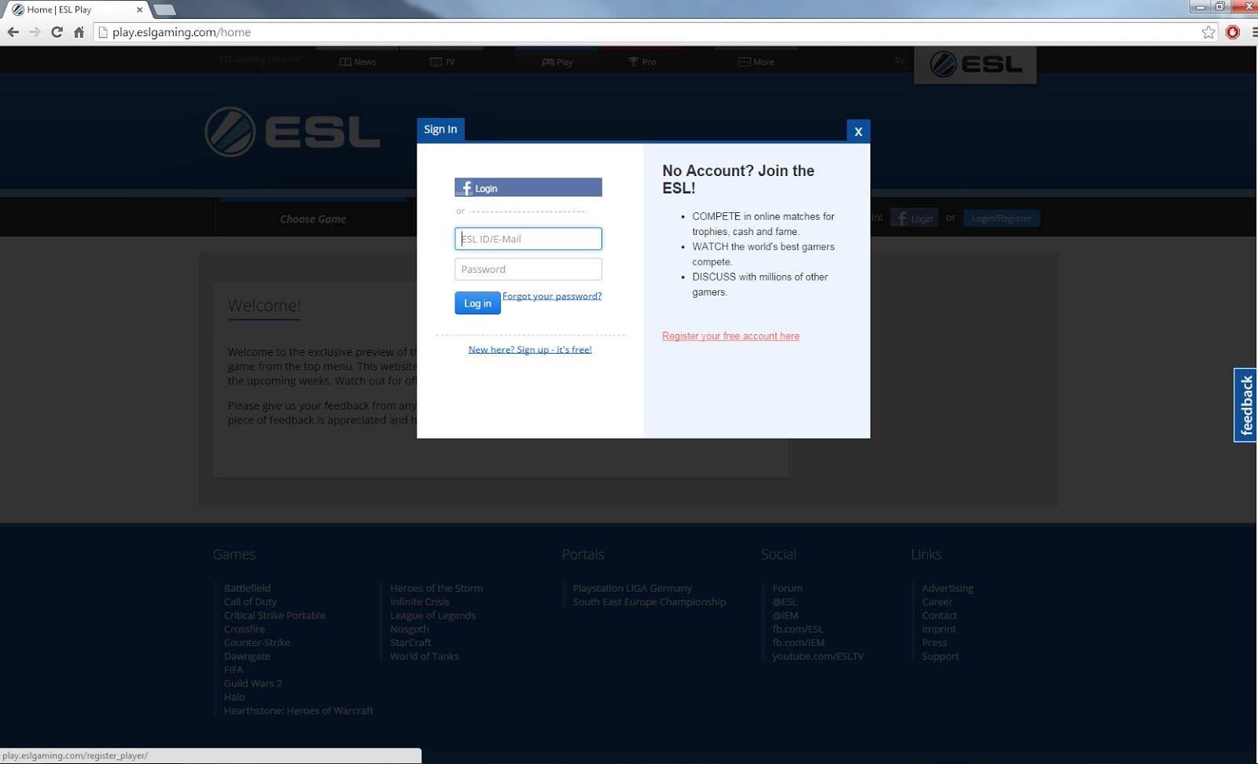Select the Sign In dialog tab
Viewport: 1258px width, 764px height.
[x=440, y=130]
